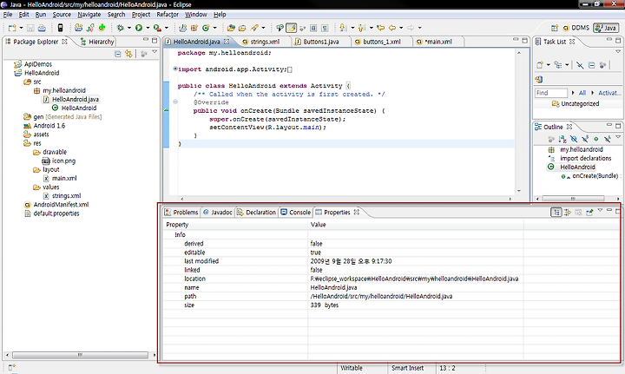This screenshot has width=625, height=374.
Task: Click the Restore Default Value icon in Properties
Action: 578,213
